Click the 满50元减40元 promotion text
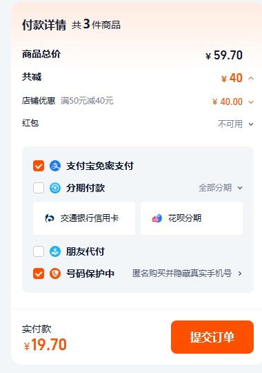 point(87,101)
